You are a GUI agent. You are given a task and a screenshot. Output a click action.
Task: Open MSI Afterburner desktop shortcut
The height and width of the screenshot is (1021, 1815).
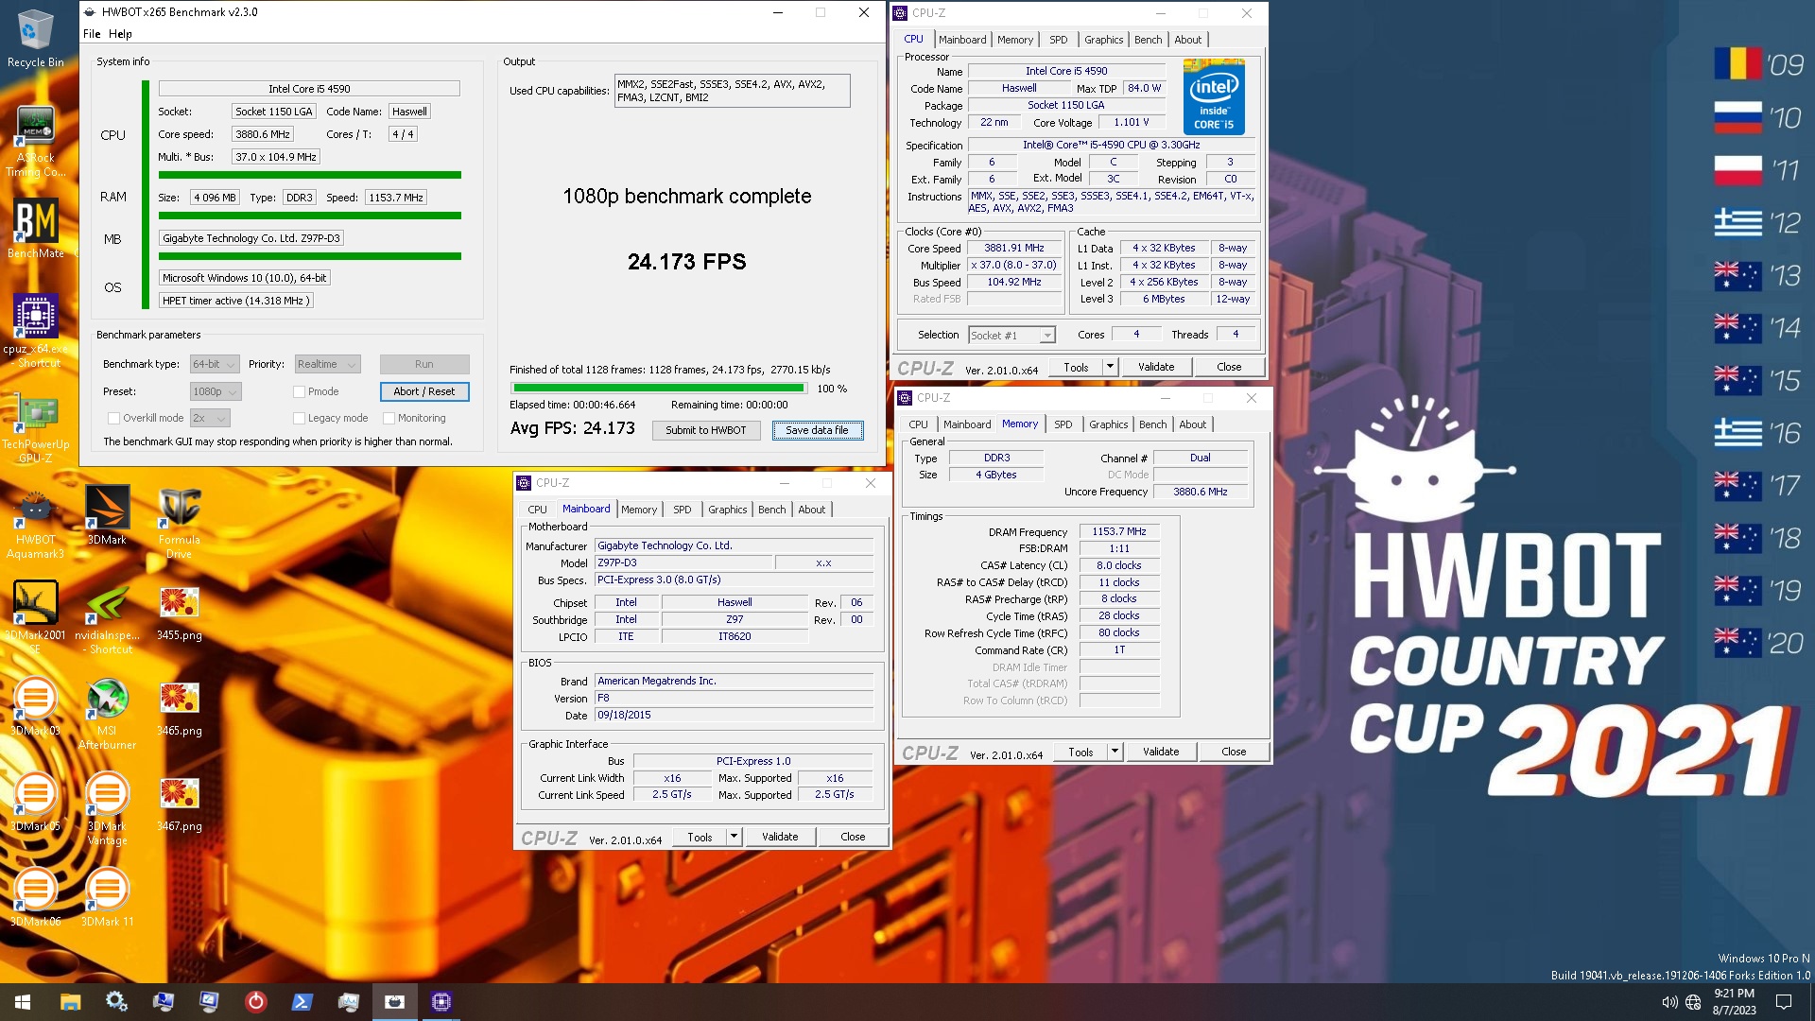click(x=107, y=714)
